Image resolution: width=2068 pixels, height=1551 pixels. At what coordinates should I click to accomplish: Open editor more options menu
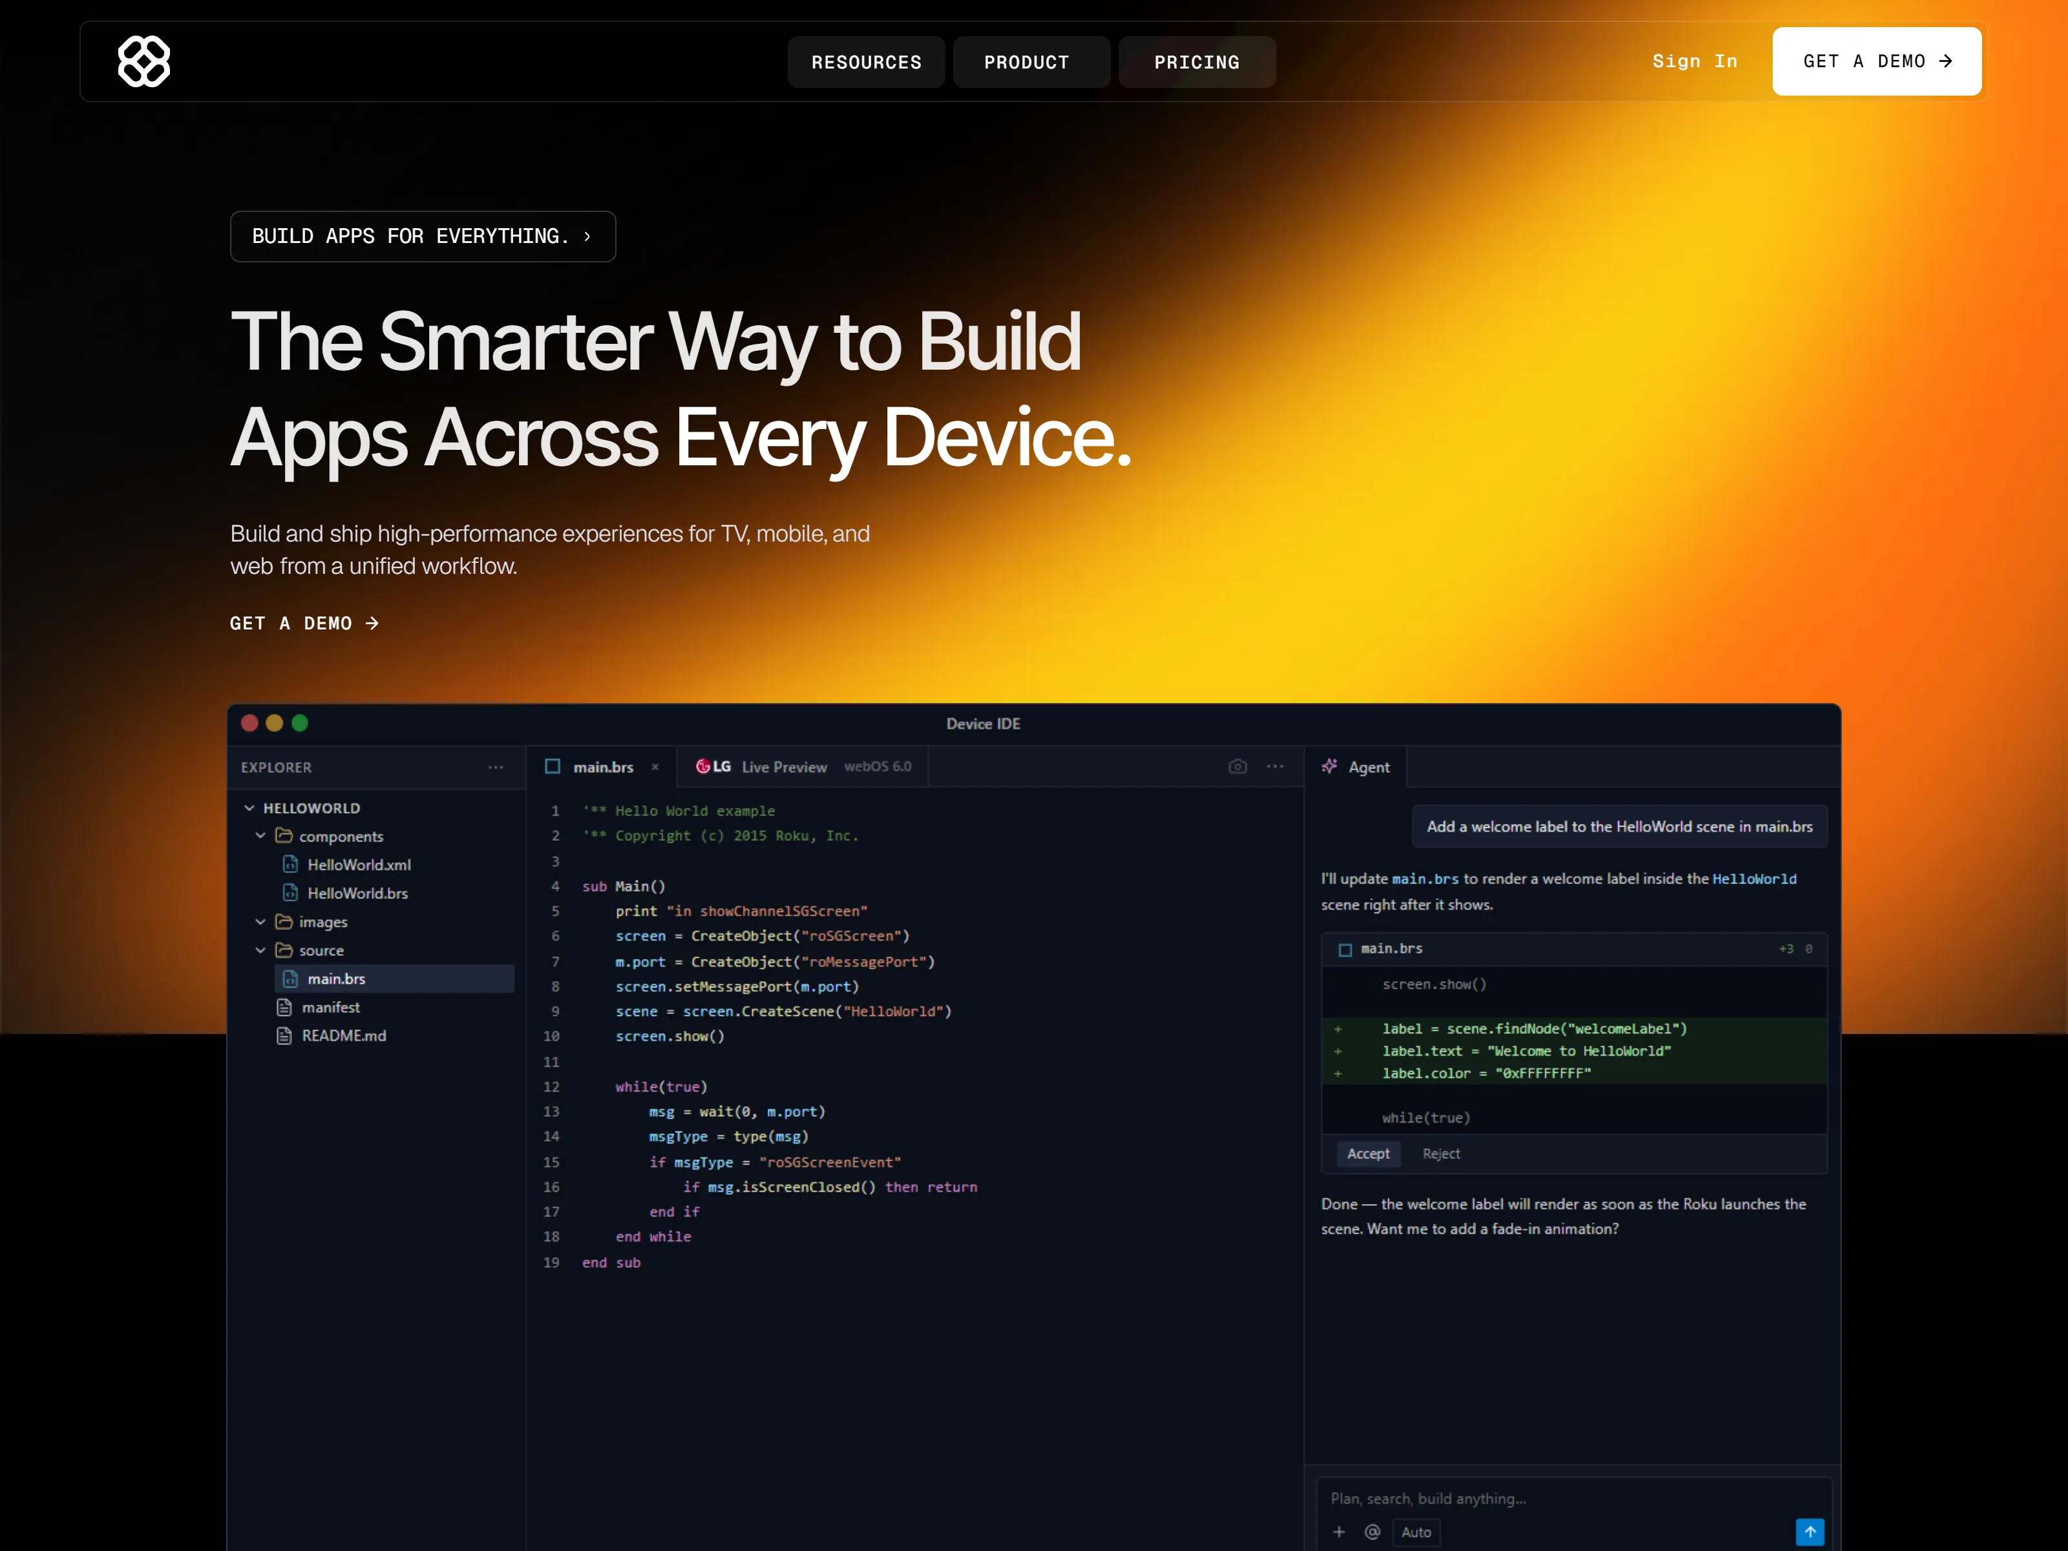[1275, 766]
